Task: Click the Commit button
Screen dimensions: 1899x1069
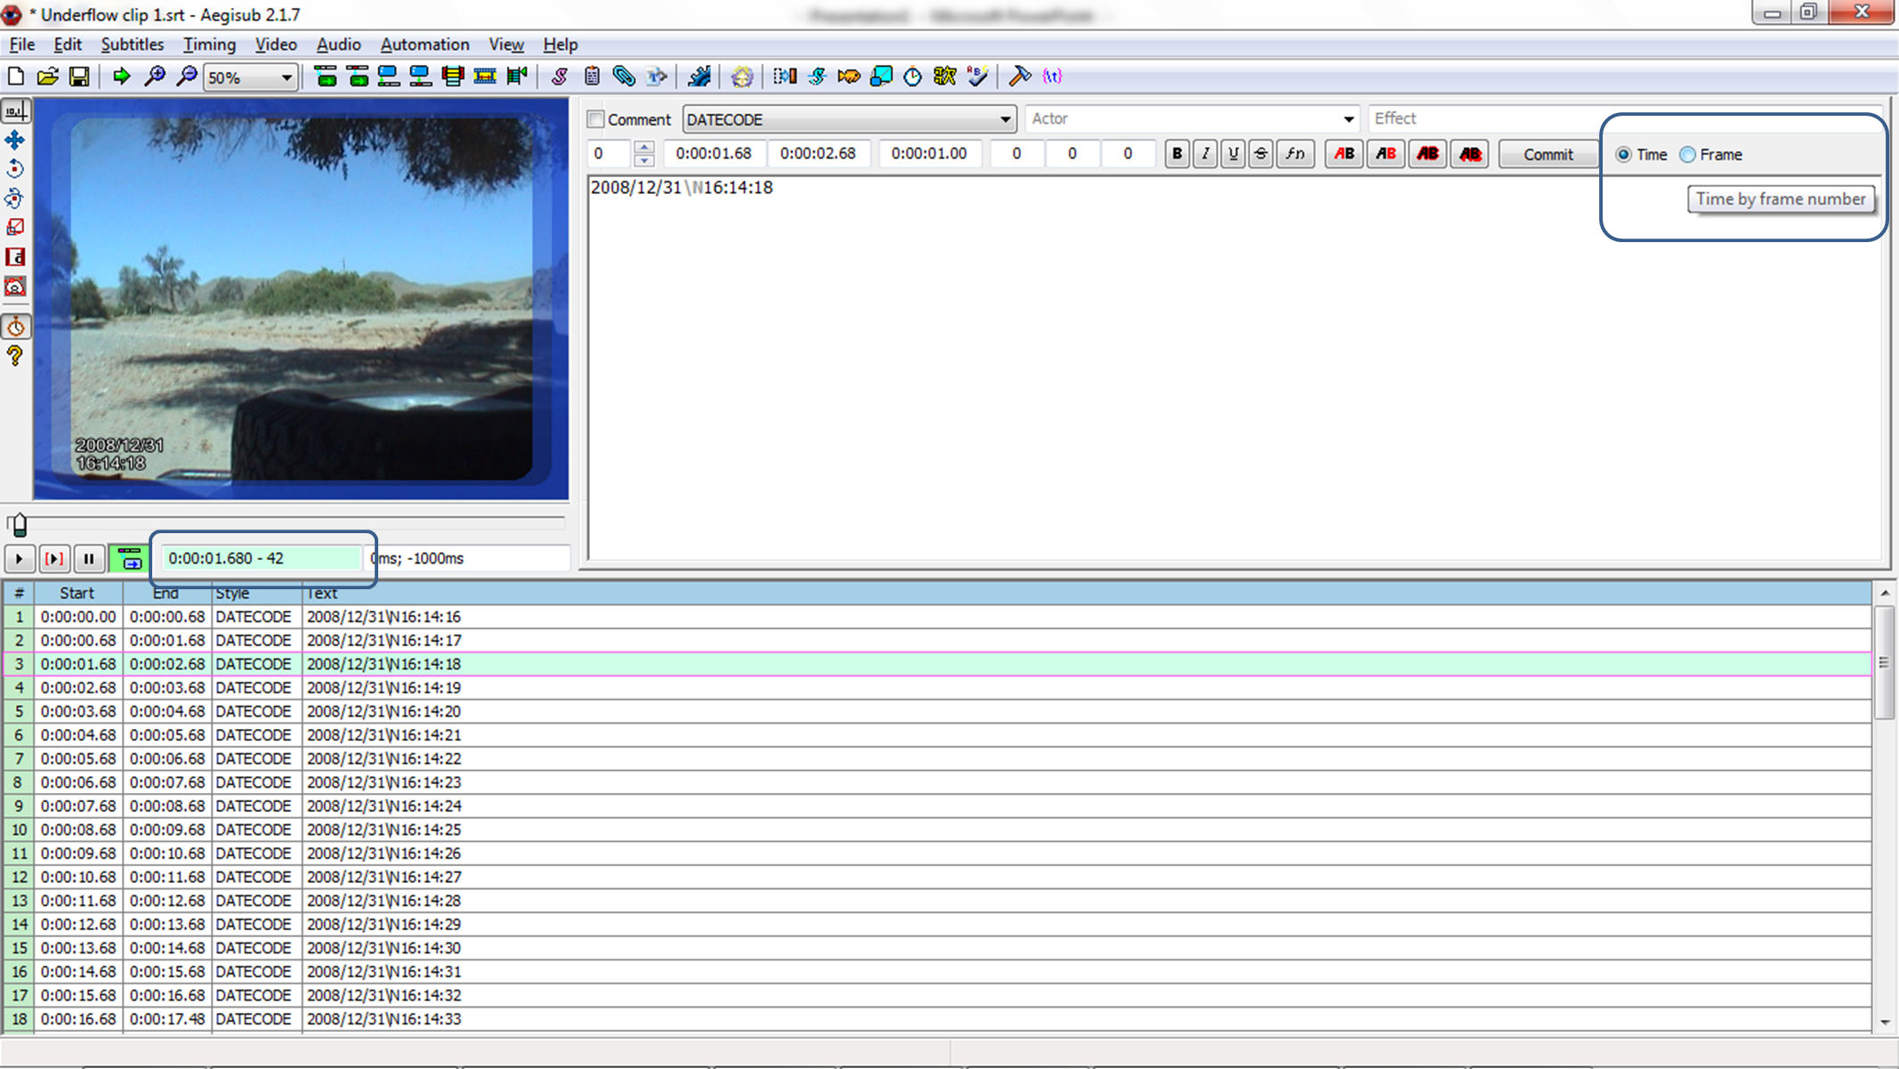Action: coord(1547,154)
